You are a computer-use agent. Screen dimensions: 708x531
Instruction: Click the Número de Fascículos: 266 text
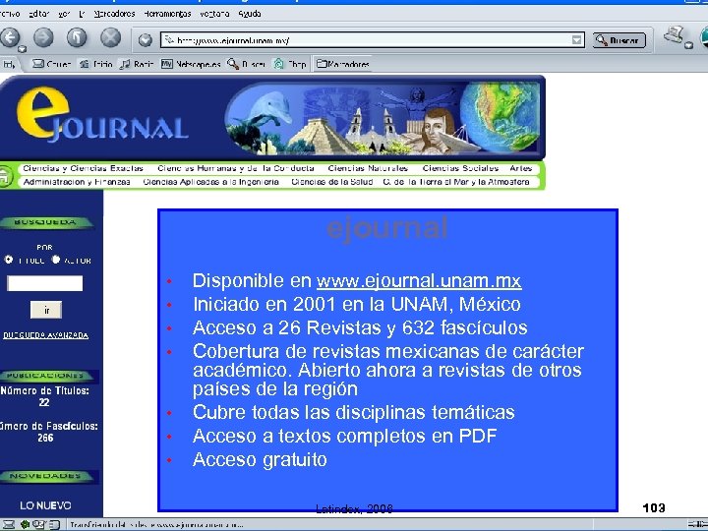[x=48, y=432]
